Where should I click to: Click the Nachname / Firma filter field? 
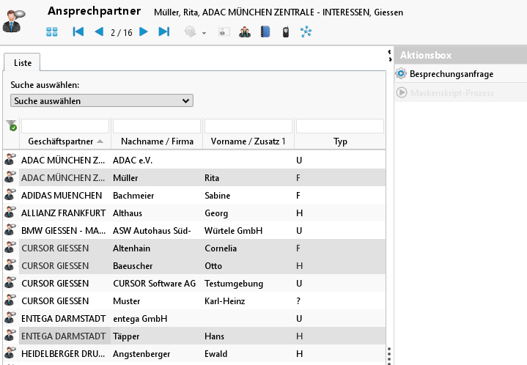click(157, 126)
